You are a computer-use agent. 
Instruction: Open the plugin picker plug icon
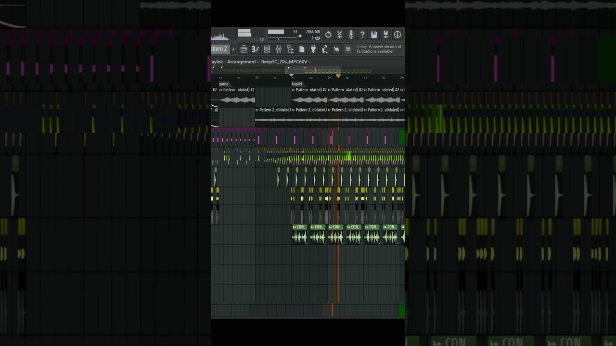[313, 49]
